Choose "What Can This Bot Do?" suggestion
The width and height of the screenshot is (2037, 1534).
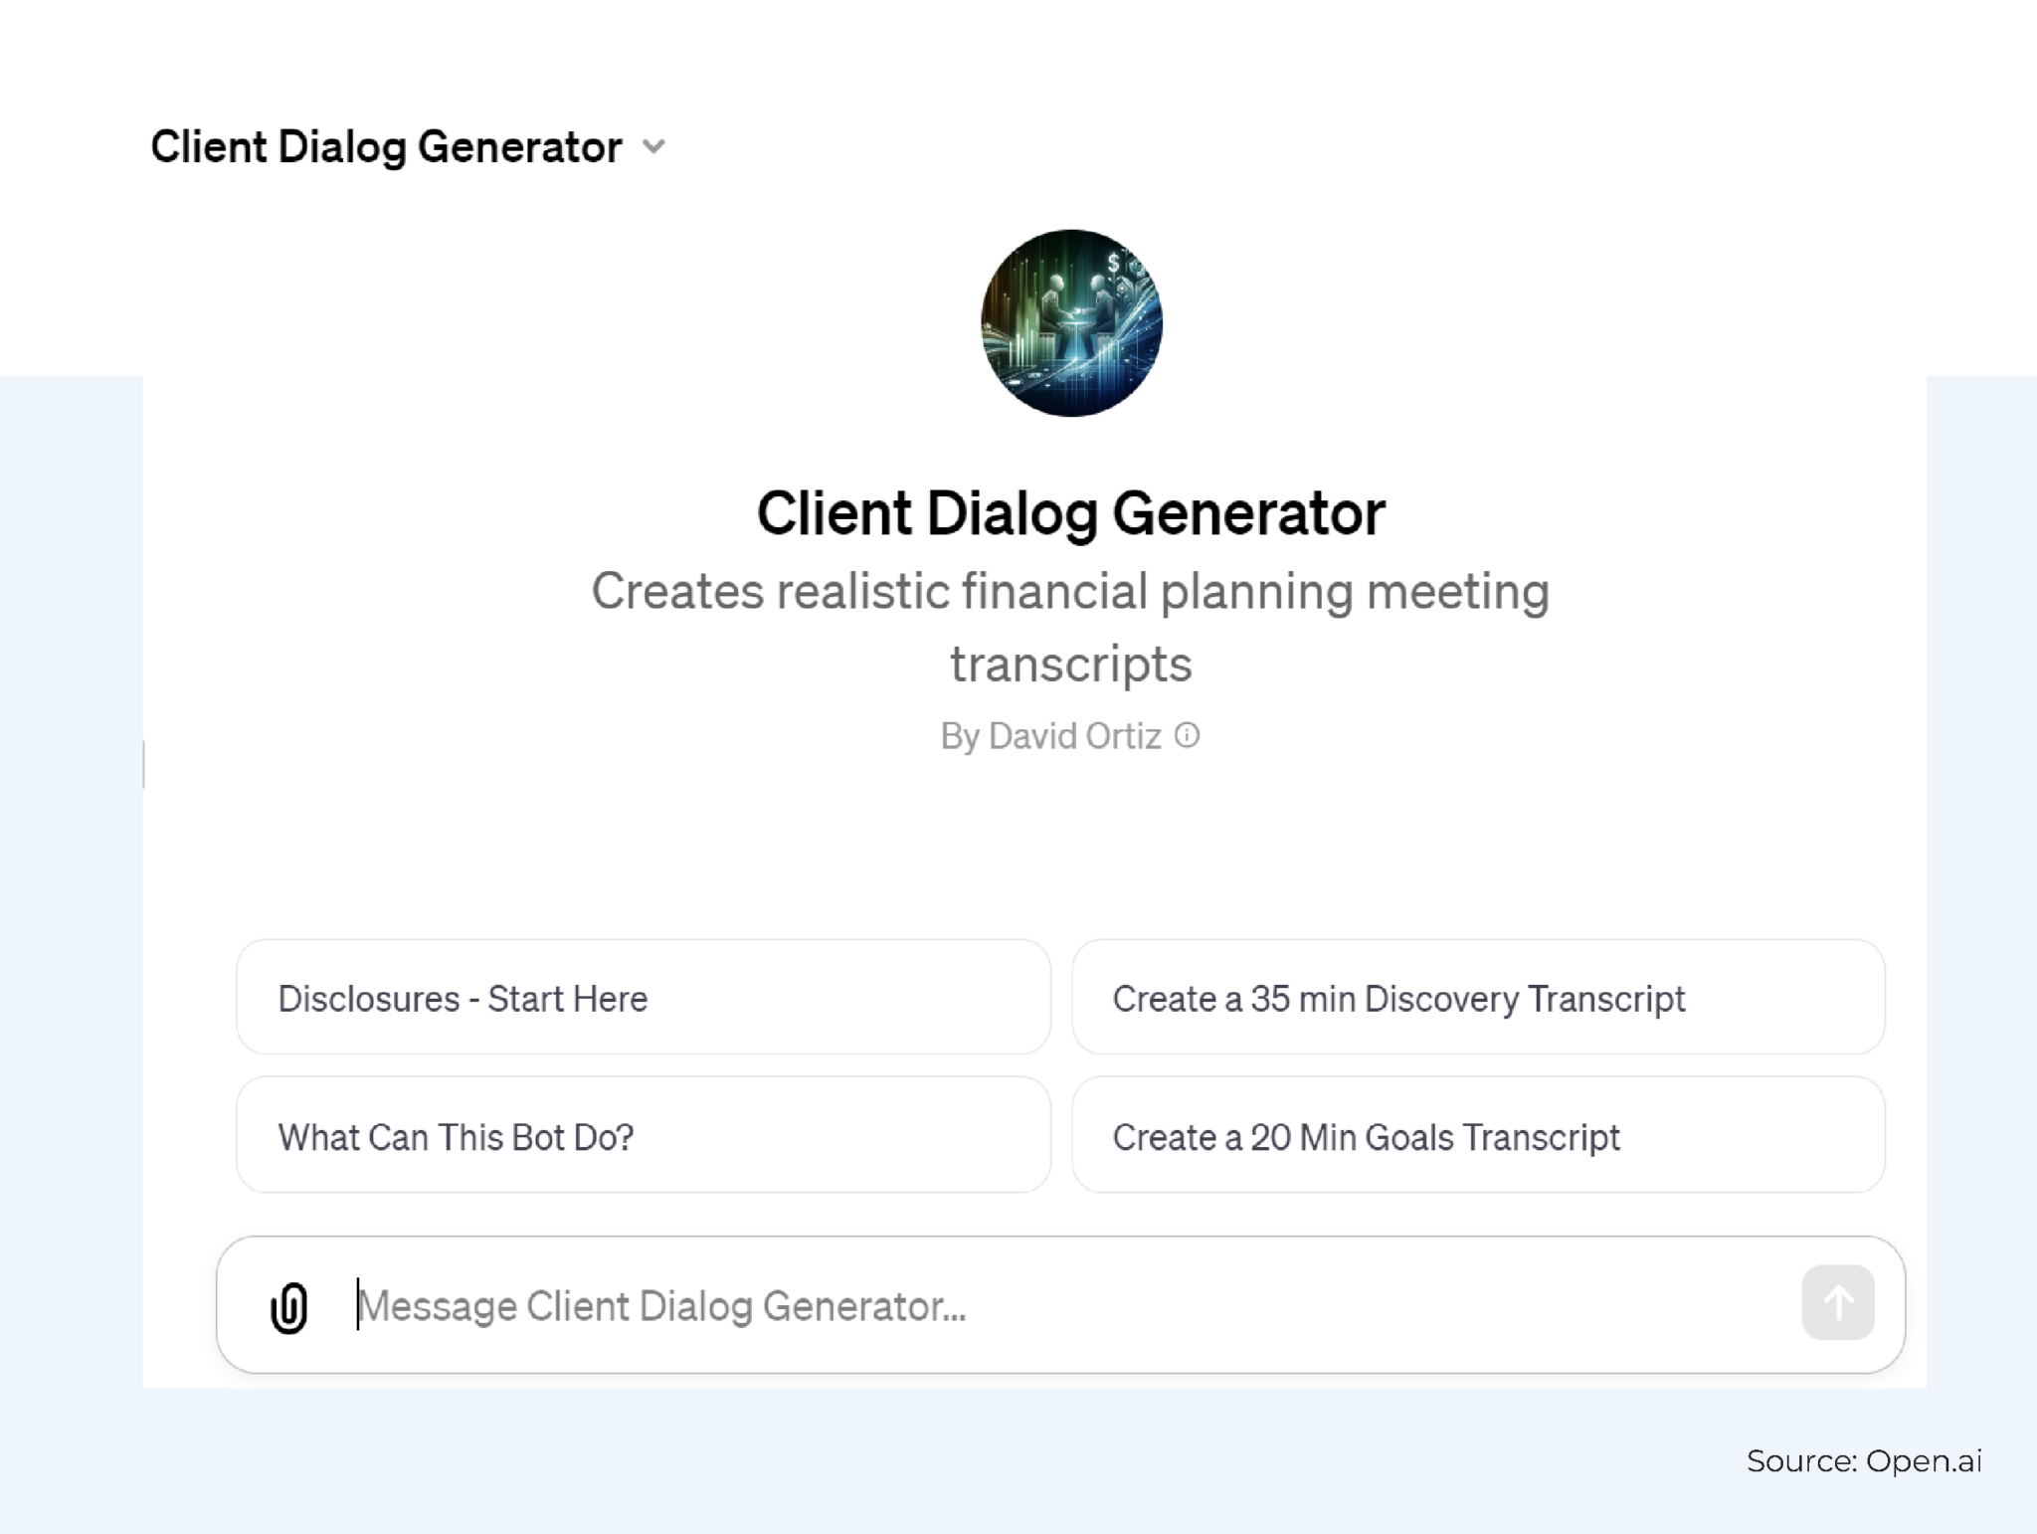click(643, 1135)
